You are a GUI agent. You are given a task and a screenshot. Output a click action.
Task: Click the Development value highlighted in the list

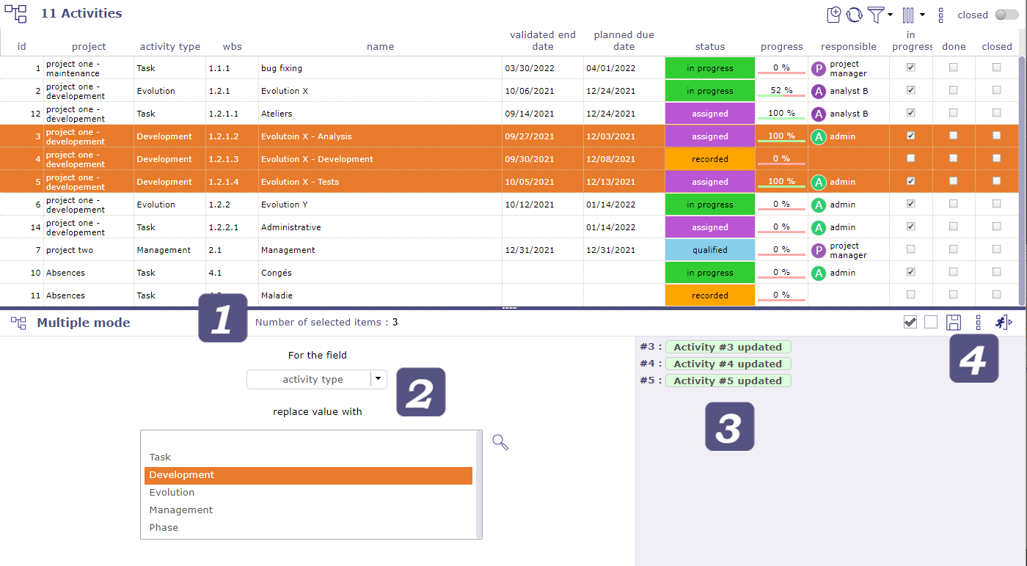click(181, 474)
